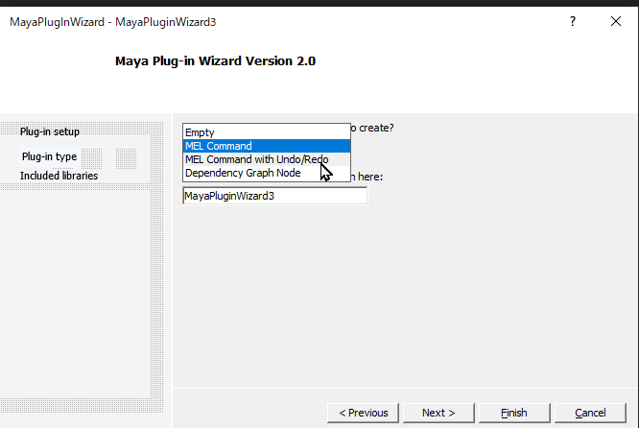Screen dimensions: 639x428
Task: Pick MEL Command with Undo/Redo option
Action: pos(256,159)
